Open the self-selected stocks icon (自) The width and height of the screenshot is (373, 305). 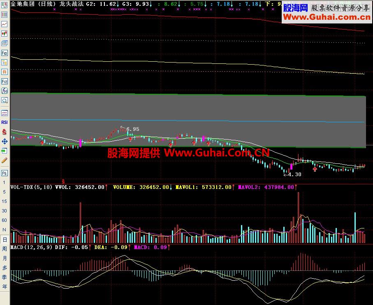(4, 72)
